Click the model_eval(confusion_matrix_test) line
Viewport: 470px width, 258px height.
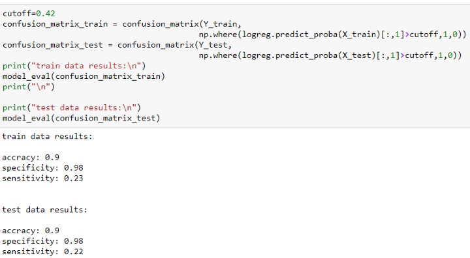[x=81, y=118]
